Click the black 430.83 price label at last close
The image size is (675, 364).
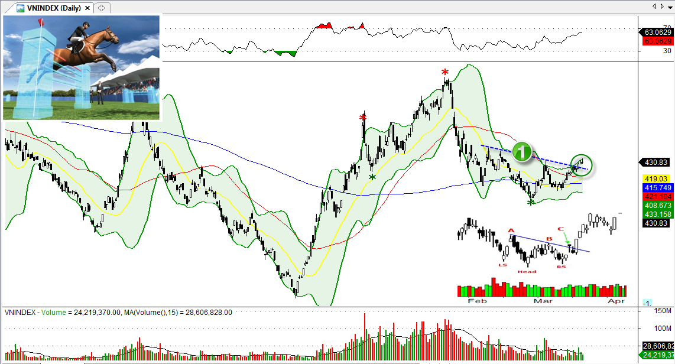pyautogui.click(x=656, y=162)
